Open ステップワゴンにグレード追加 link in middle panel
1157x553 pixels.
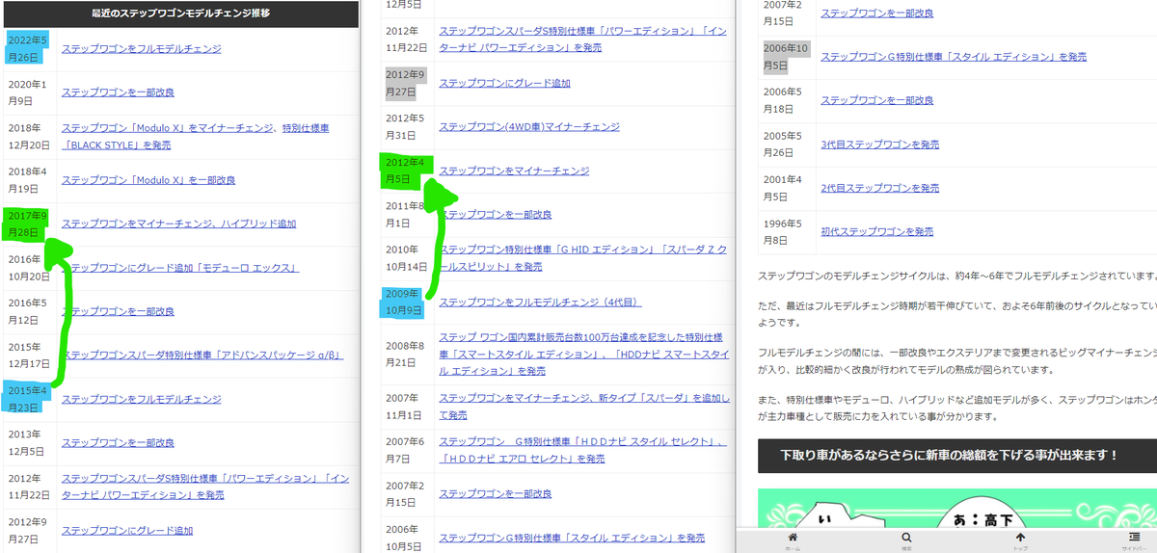pyautogui.click(x=504, y=83)
